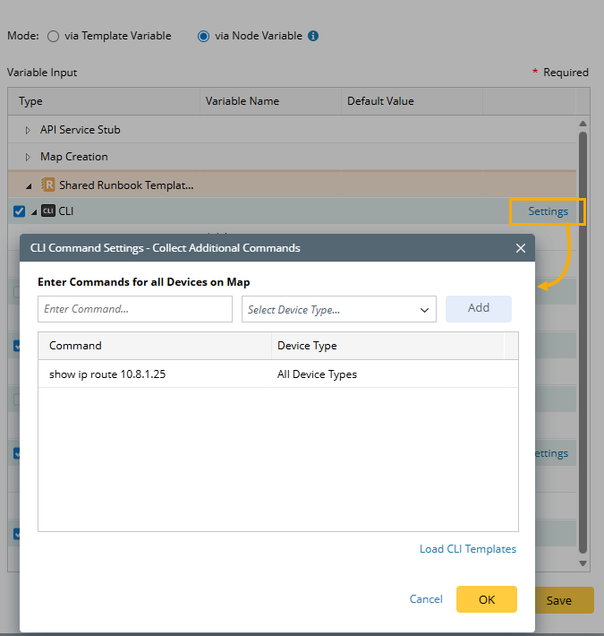Viewport: 604px width, 636px height.
Task: Select the via Template Variable radio button
Action: [x=53, y=37]
